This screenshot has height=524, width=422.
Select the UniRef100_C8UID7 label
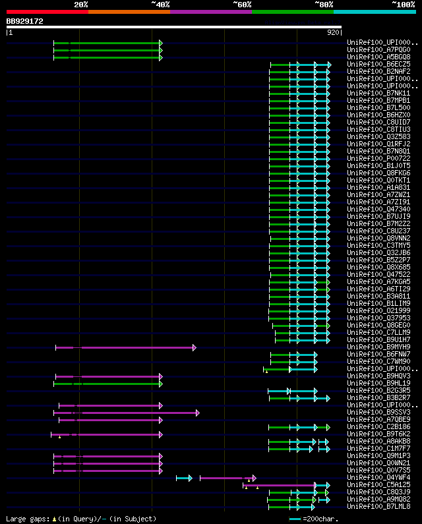(378, 123)
